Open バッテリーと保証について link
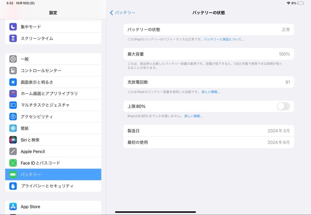This screenshot has height=215, width=311. pyautogui.click(x=225, y=39)
